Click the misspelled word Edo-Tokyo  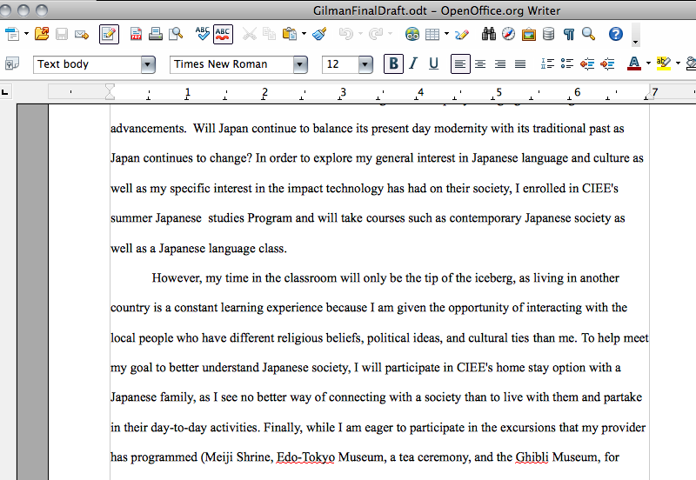tap(306, 457)
